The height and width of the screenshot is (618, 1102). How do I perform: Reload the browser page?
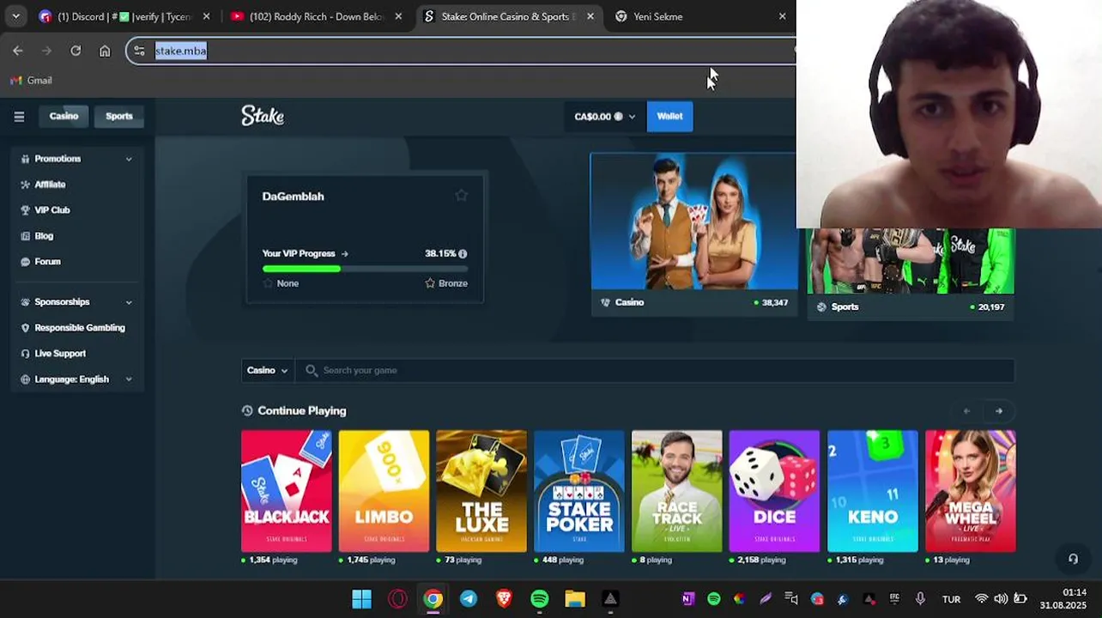pos(76,51)
